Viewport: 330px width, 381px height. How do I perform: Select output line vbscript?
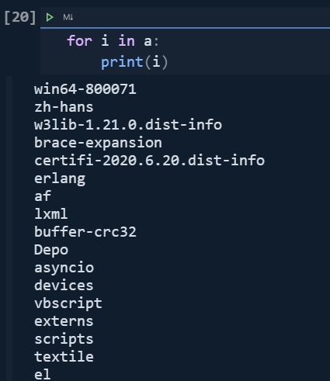click(x=68, y=303)
